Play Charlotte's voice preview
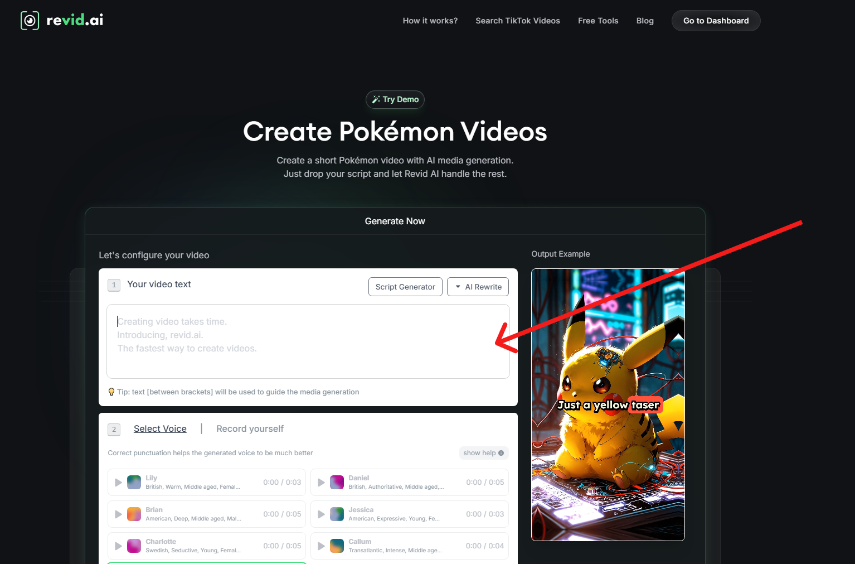The width and height of the screenshot is (855, 564). pyautogui.click(x=118, y=546)
